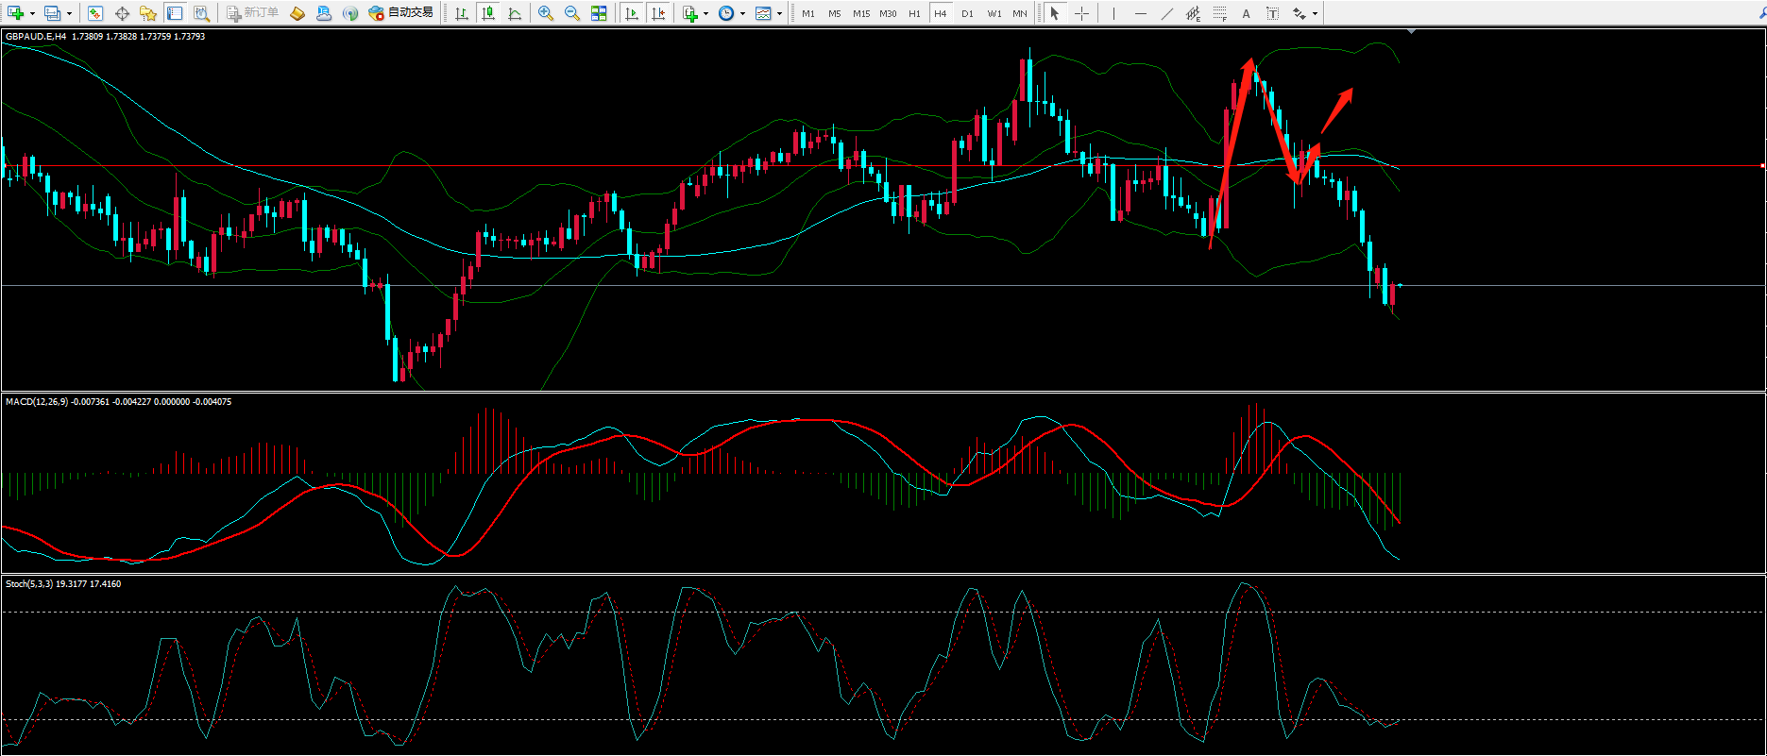Expand the indicators list dropdown arrow

pos(705,14)
